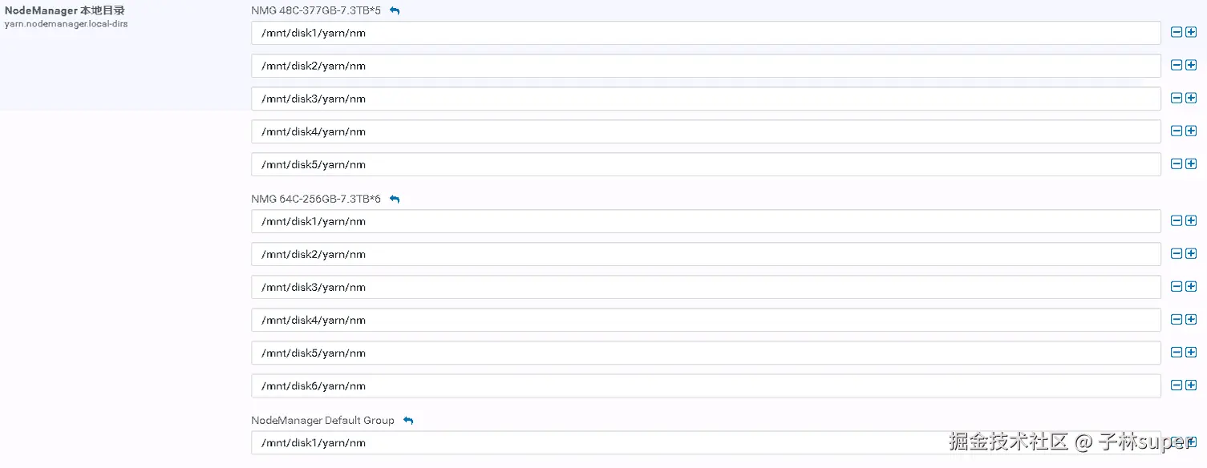Edit disk3 path field in 64C-256GB group
This screenshot has width=1207, height=468.
point(706,287)
